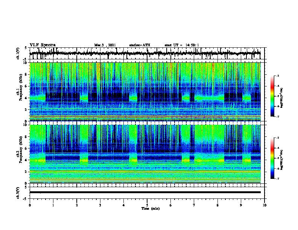Click the ch.1 spectrogram panel
The height and width of the screenshot is (230, 298).
pos(145,92)
